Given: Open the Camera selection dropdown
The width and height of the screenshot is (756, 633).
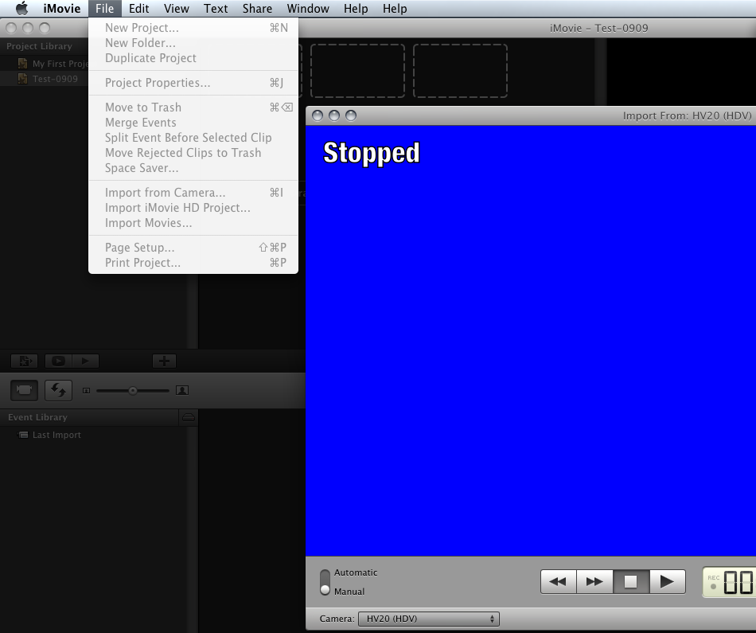Looking at the screenshot, I should [429, 619].
